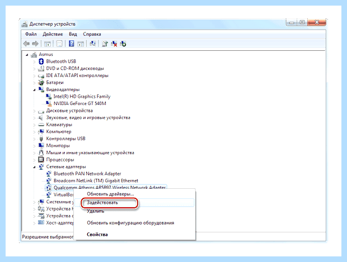Minimize the Диспетчер устройств window
Viewport: 347px width, 262px height.
point(292,22)
